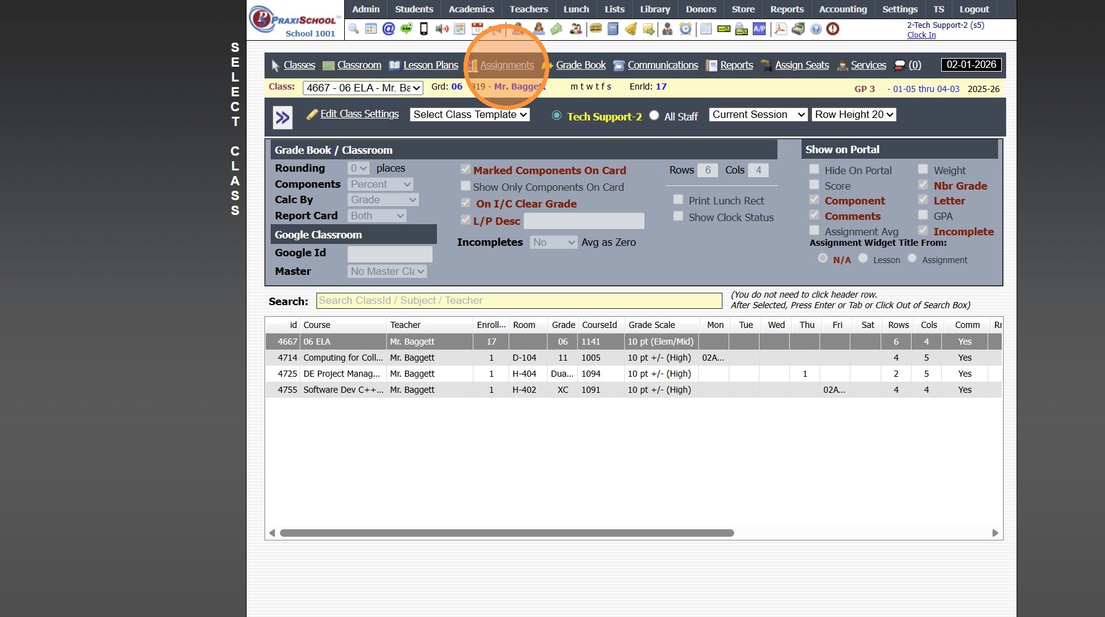Image resolution: width=1105 pixels, height=617 pixels.
Task: Select the yellow check payment icon
Action: coord(724,29)
